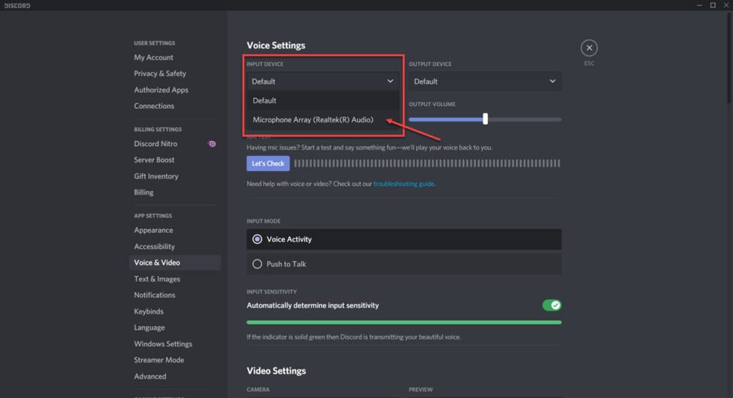Select Microphone Array (Realtek(R) Audio) option
The width and height of the screenshot is (733, 398).
323,120
